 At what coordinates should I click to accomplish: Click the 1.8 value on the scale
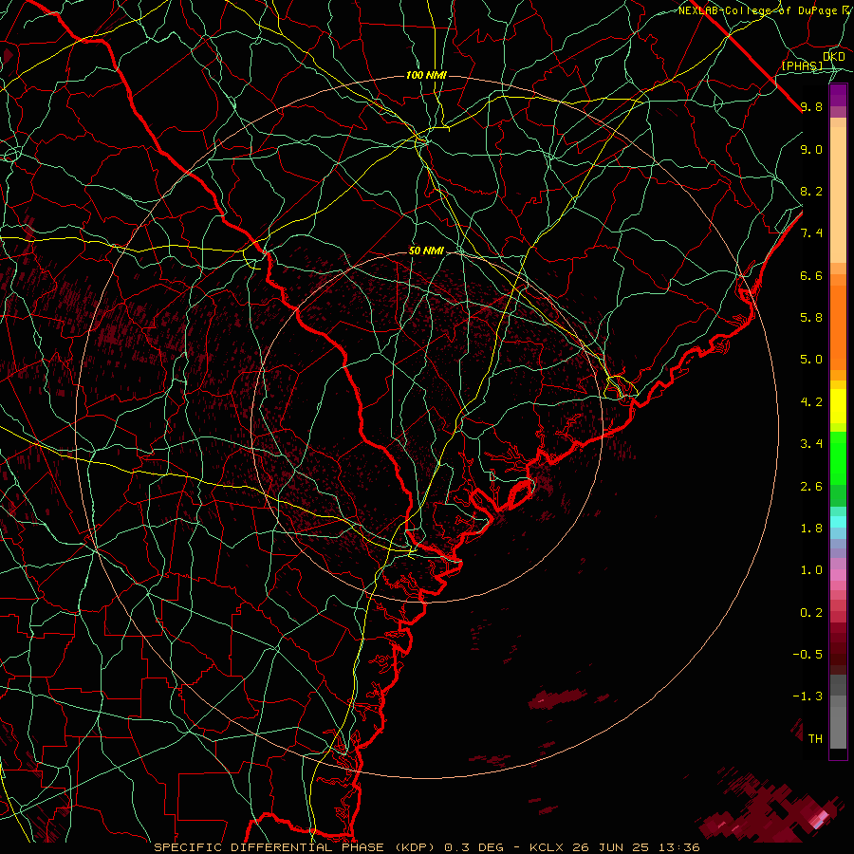point(811,529)
